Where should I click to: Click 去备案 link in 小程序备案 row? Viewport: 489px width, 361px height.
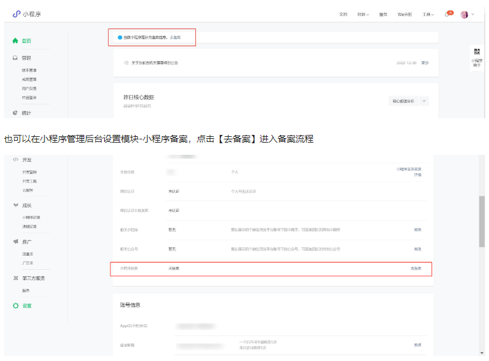[x=416, y=268]
